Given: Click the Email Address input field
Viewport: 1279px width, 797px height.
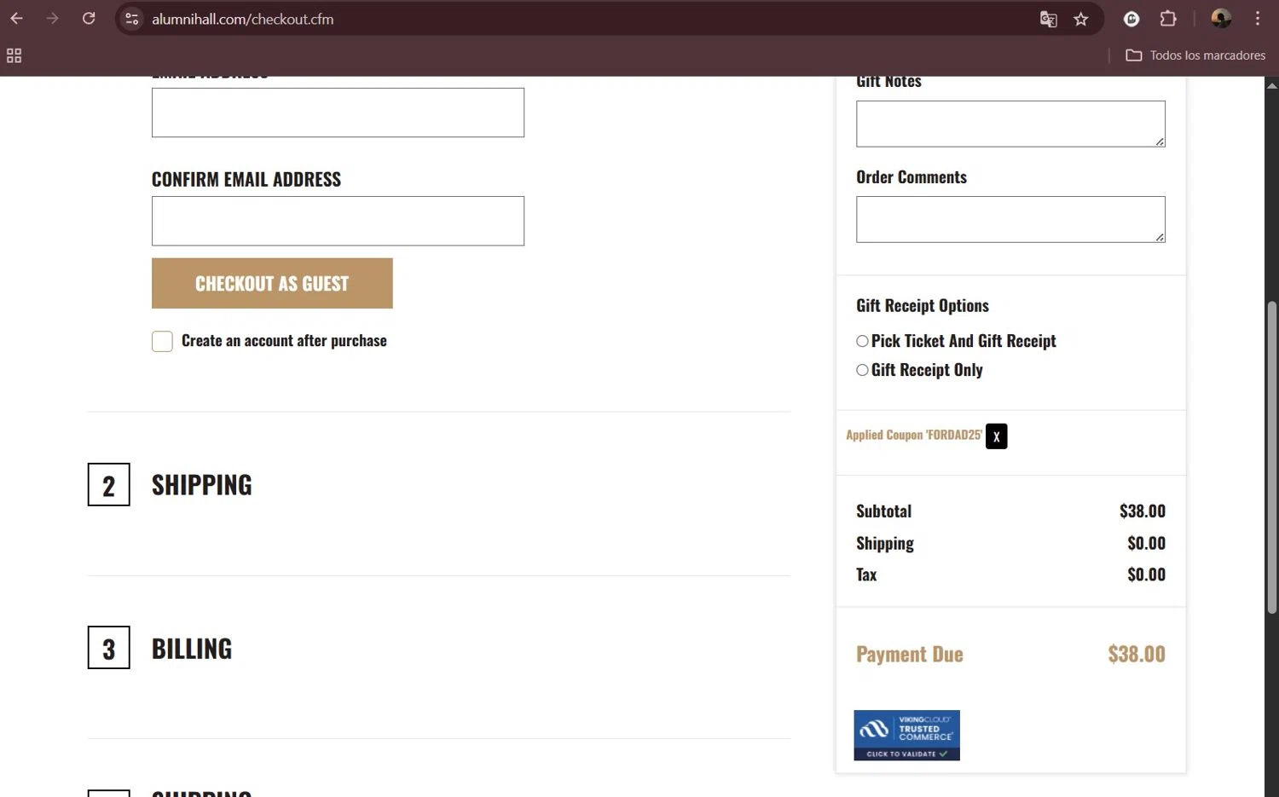Looking at the screenshot, I should 338,113.
